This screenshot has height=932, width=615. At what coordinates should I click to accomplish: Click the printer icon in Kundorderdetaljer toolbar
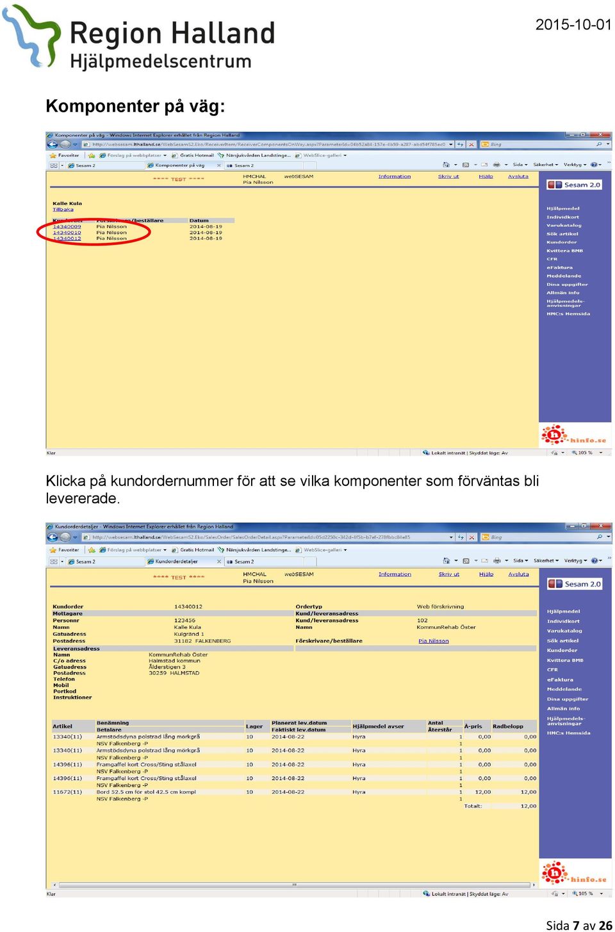click(x=496, y=561)
